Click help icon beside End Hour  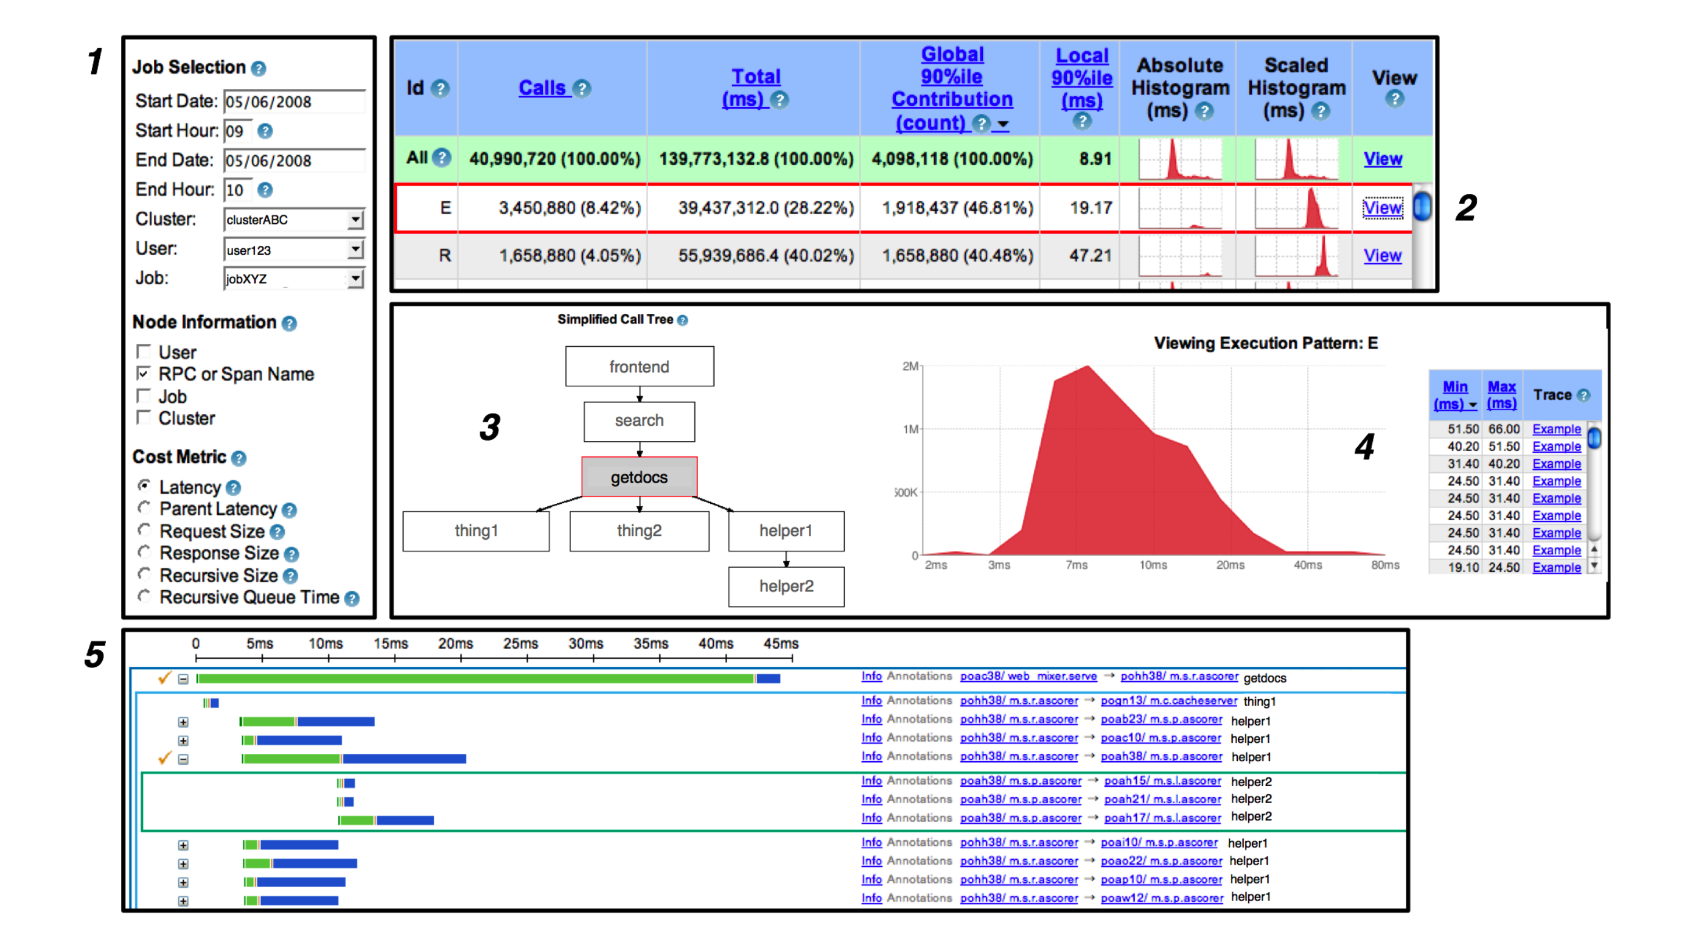[265, 190]
